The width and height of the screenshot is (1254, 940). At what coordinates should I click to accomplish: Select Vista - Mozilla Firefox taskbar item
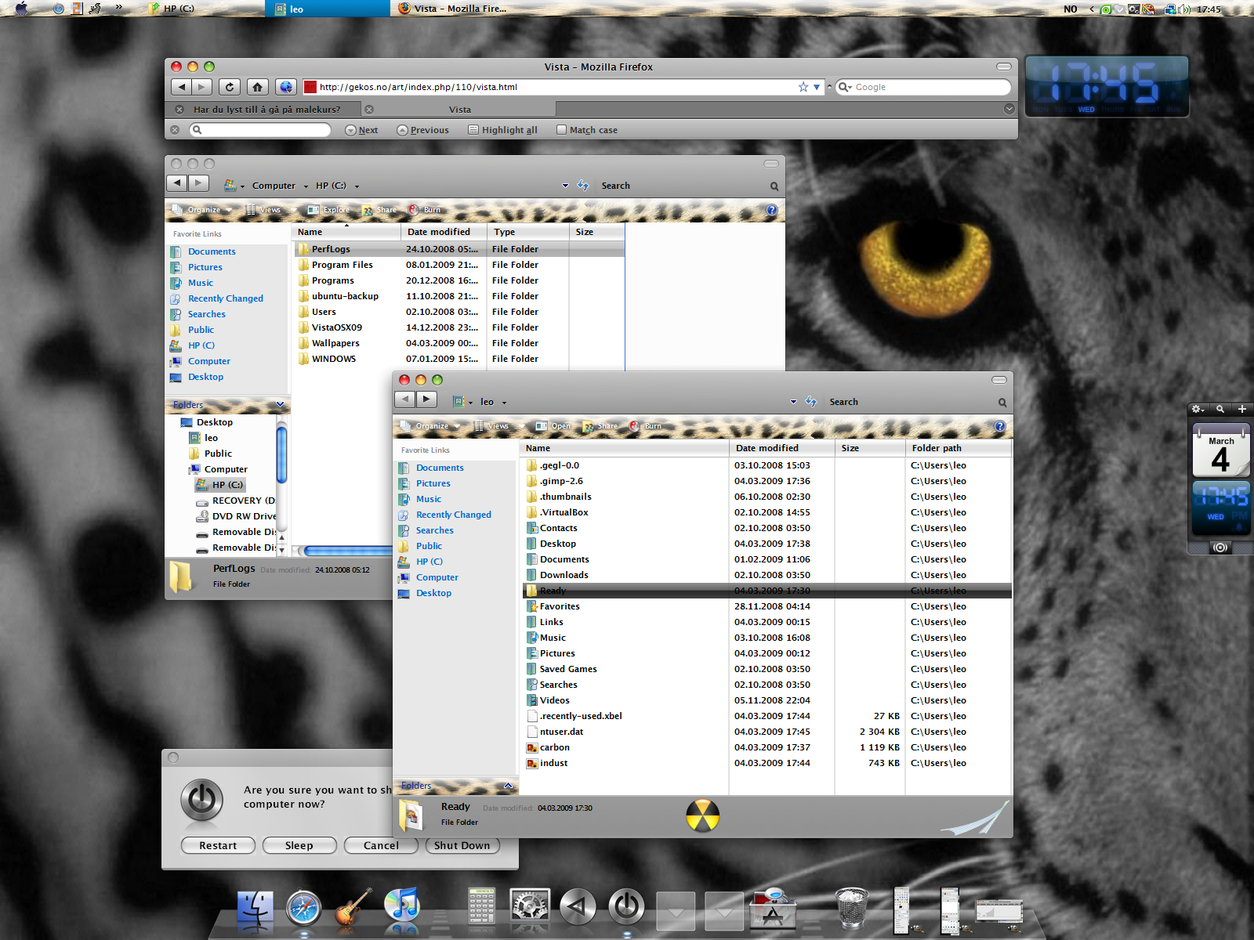pyautogui.click(x=453, y=9)
